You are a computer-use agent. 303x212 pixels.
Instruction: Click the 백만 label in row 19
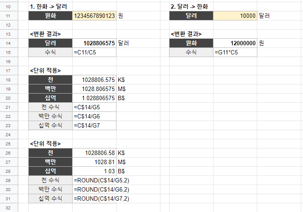(50, 89)
